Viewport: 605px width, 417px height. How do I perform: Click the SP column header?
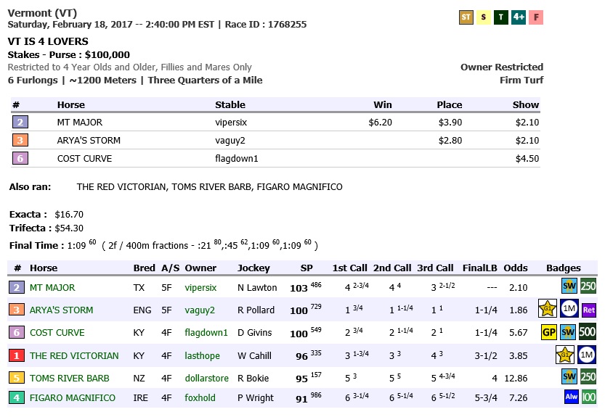click(306, 268)
